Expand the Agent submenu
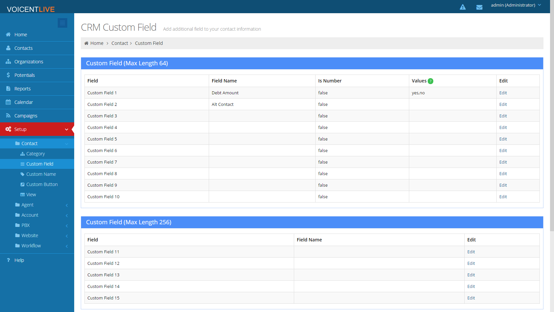Screen dimensions: 554x312 click(x=27, y=204)
